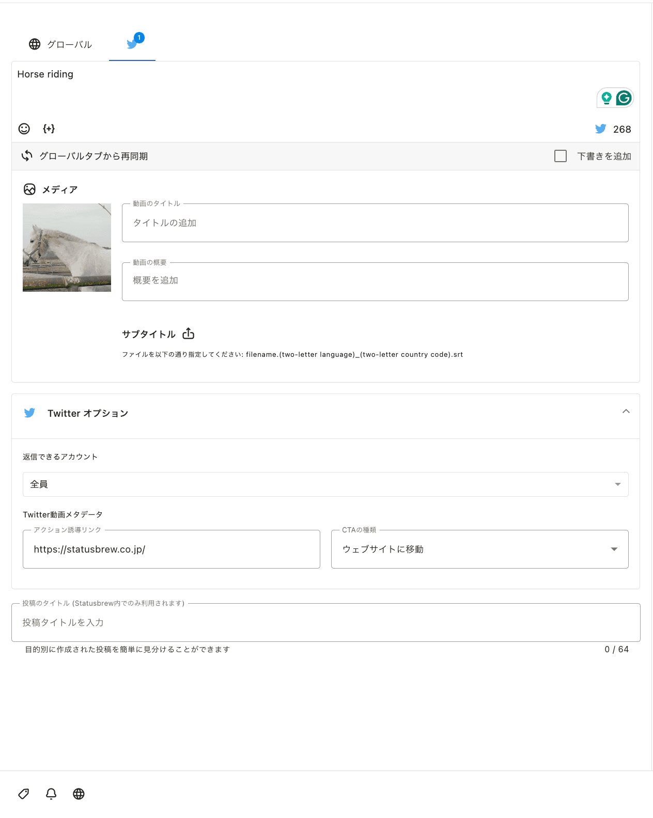Switch to the グローバル tab
This screenshot has height=818, width=653.
[60, 44]
